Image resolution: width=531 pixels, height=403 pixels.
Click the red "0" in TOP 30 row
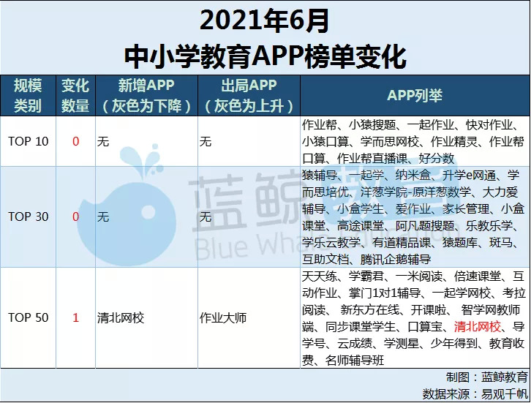click(x=75, y=216)
